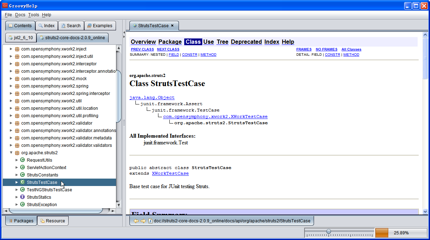Switch to the Index tab
430x240 pixels.
pos(47,26)
